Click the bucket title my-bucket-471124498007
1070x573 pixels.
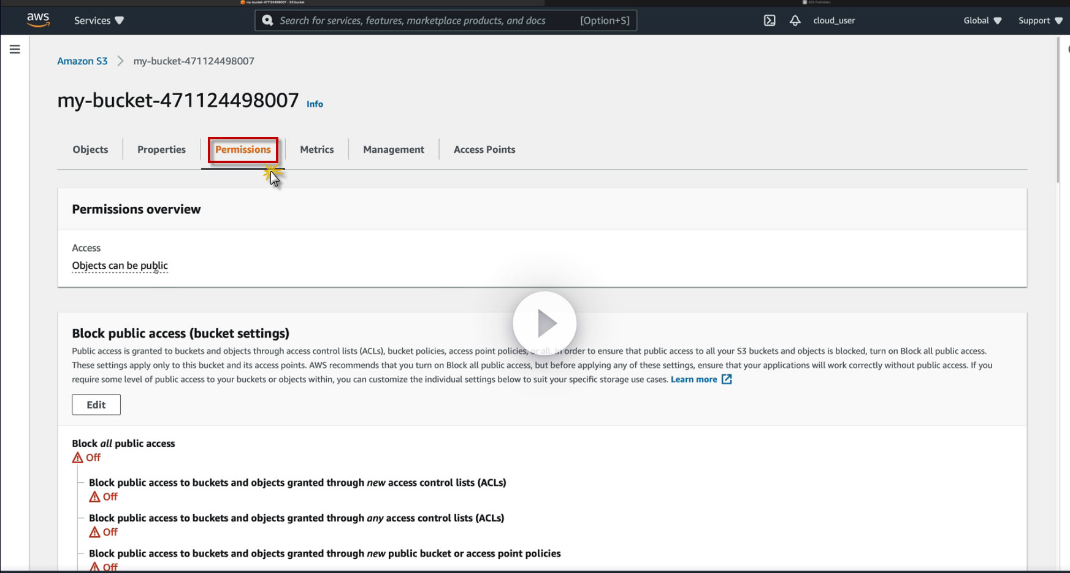tap(178, 100)
